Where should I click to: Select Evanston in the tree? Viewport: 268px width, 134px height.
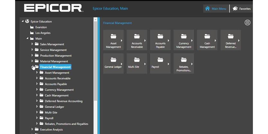pyautogui.click(x=41, y=27)
